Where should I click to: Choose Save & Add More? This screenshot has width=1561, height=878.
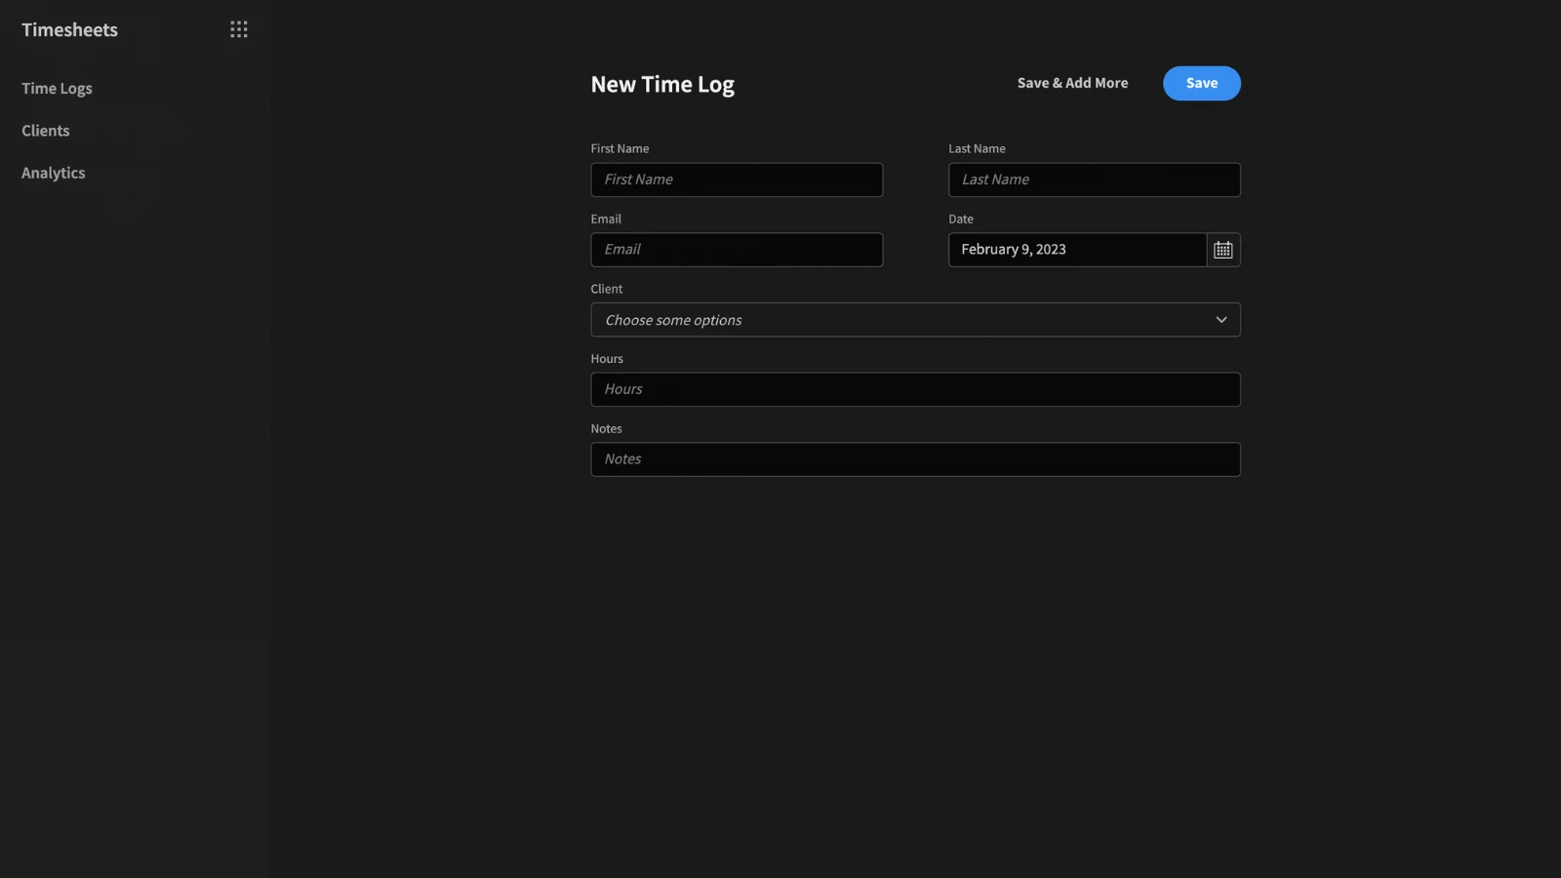[x=1072, y=83]
